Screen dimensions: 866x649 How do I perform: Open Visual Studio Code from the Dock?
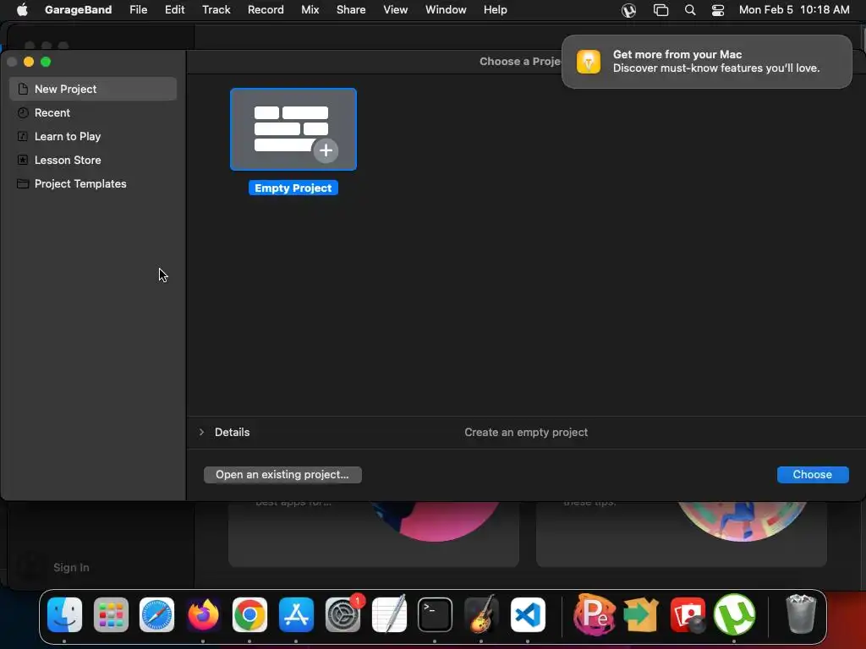(x=528, y=614)
